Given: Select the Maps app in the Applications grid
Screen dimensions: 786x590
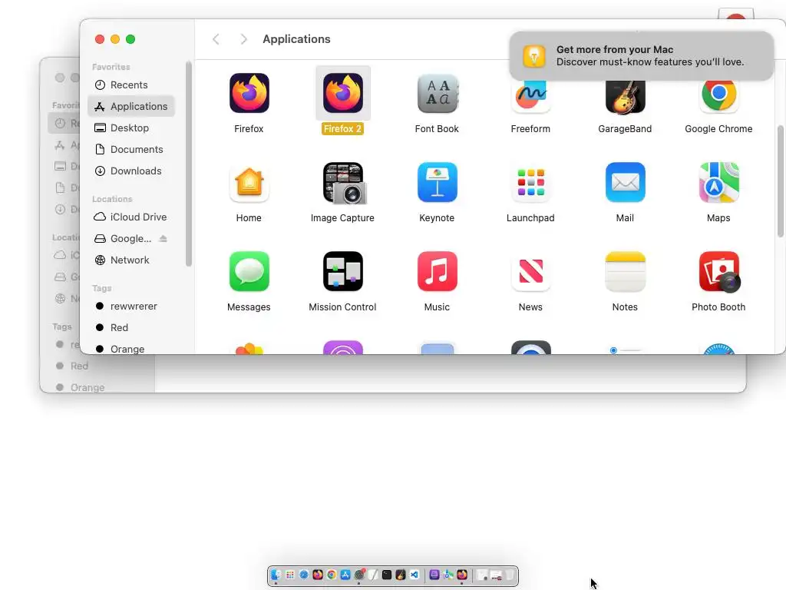Looking at the screenshot, I should click(718, 182).
